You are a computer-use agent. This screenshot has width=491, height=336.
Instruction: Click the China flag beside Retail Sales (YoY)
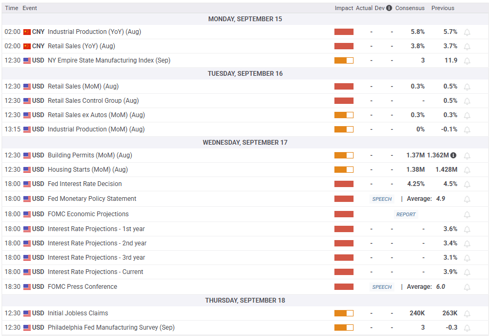27,46
